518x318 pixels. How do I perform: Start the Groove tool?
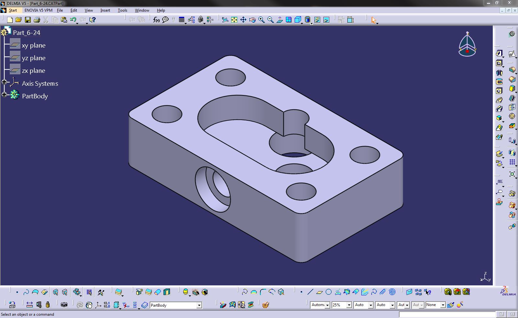point(499,82)
